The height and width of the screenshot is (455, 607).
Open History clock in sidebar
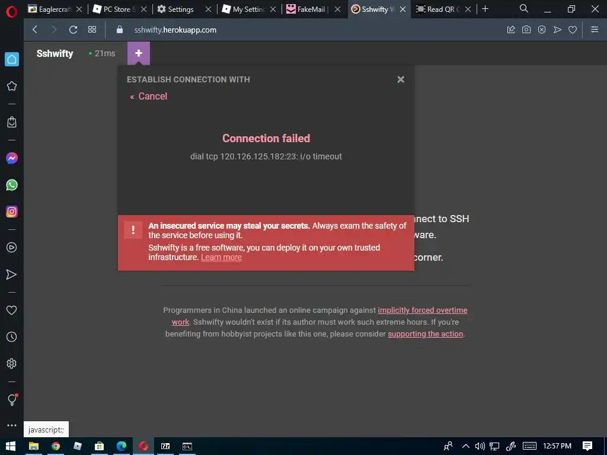pyautogui.click(x=12, y=337)
